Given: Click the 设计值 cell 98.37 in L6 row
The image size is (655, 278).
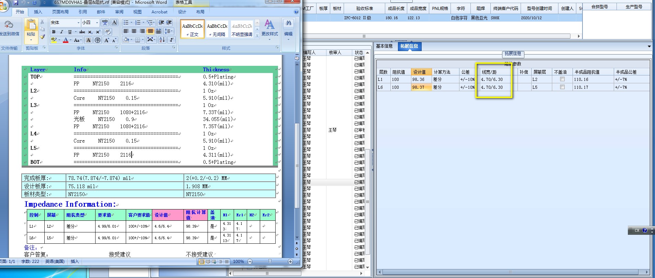Looking at the screenshot, I should (421, 87).
